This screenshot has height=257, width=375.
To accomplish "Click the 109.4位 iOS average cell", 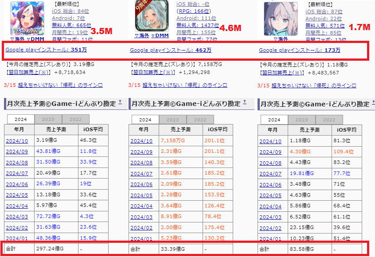I will pyautogui.click(x=347, y=152).
